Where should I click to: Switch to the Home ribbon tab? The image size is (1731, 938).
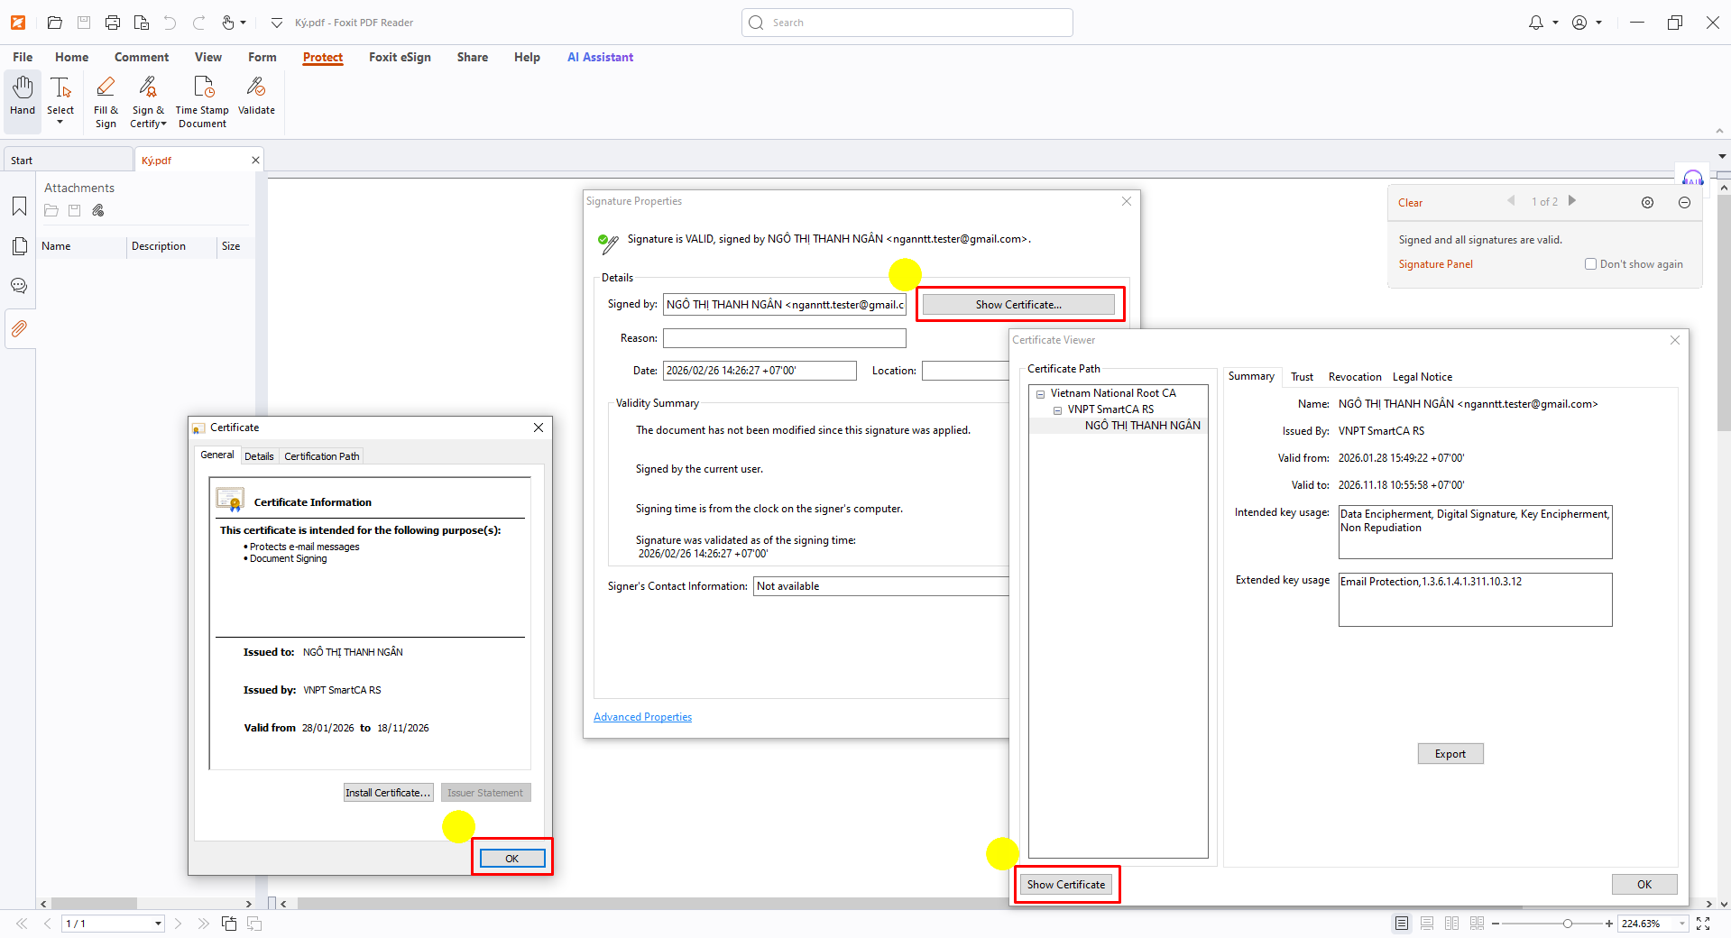tap(71, 57)
